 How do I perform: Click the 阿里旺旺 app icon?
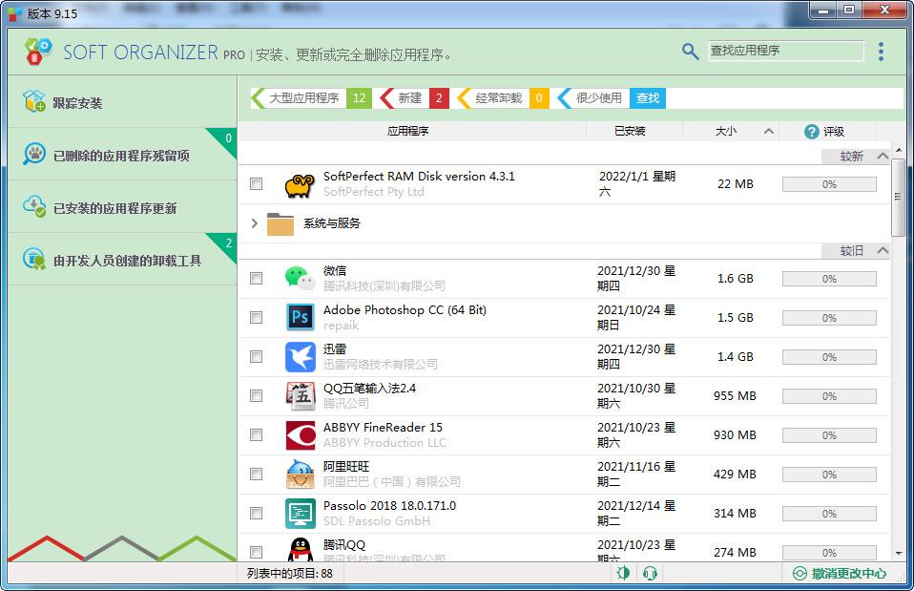(301, 474)
